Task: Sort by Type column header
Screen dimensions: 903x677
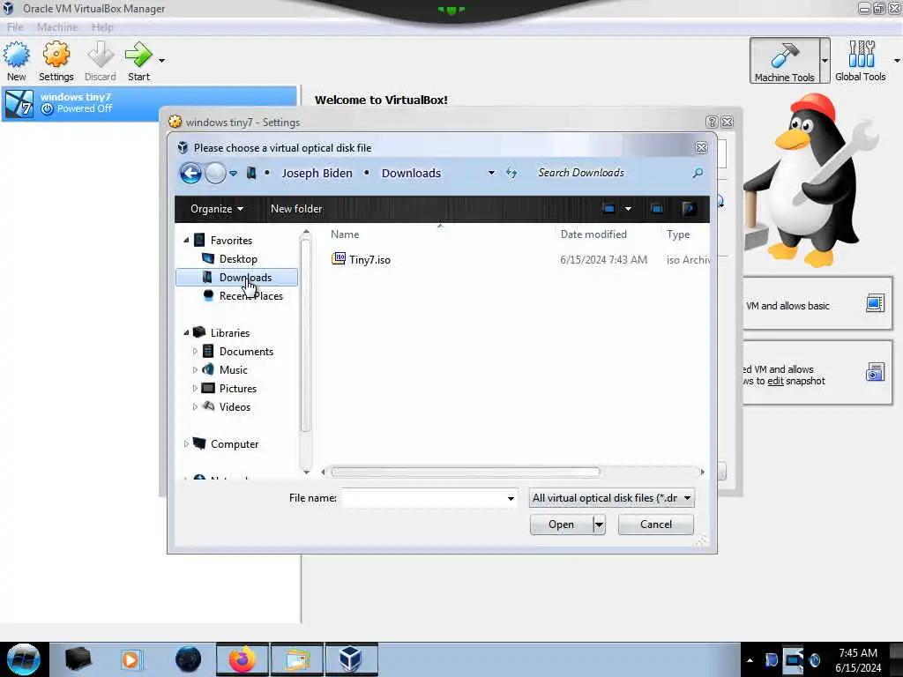Action: pyautogui.click(x=678, y=234)
